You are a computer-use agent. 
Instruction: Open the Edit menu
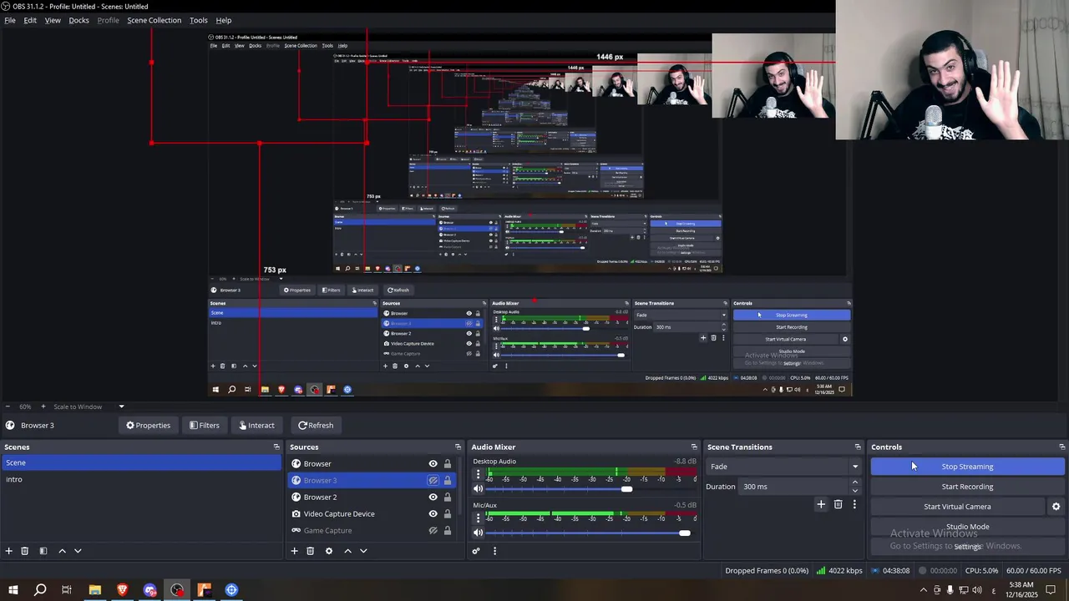point(30,20)
